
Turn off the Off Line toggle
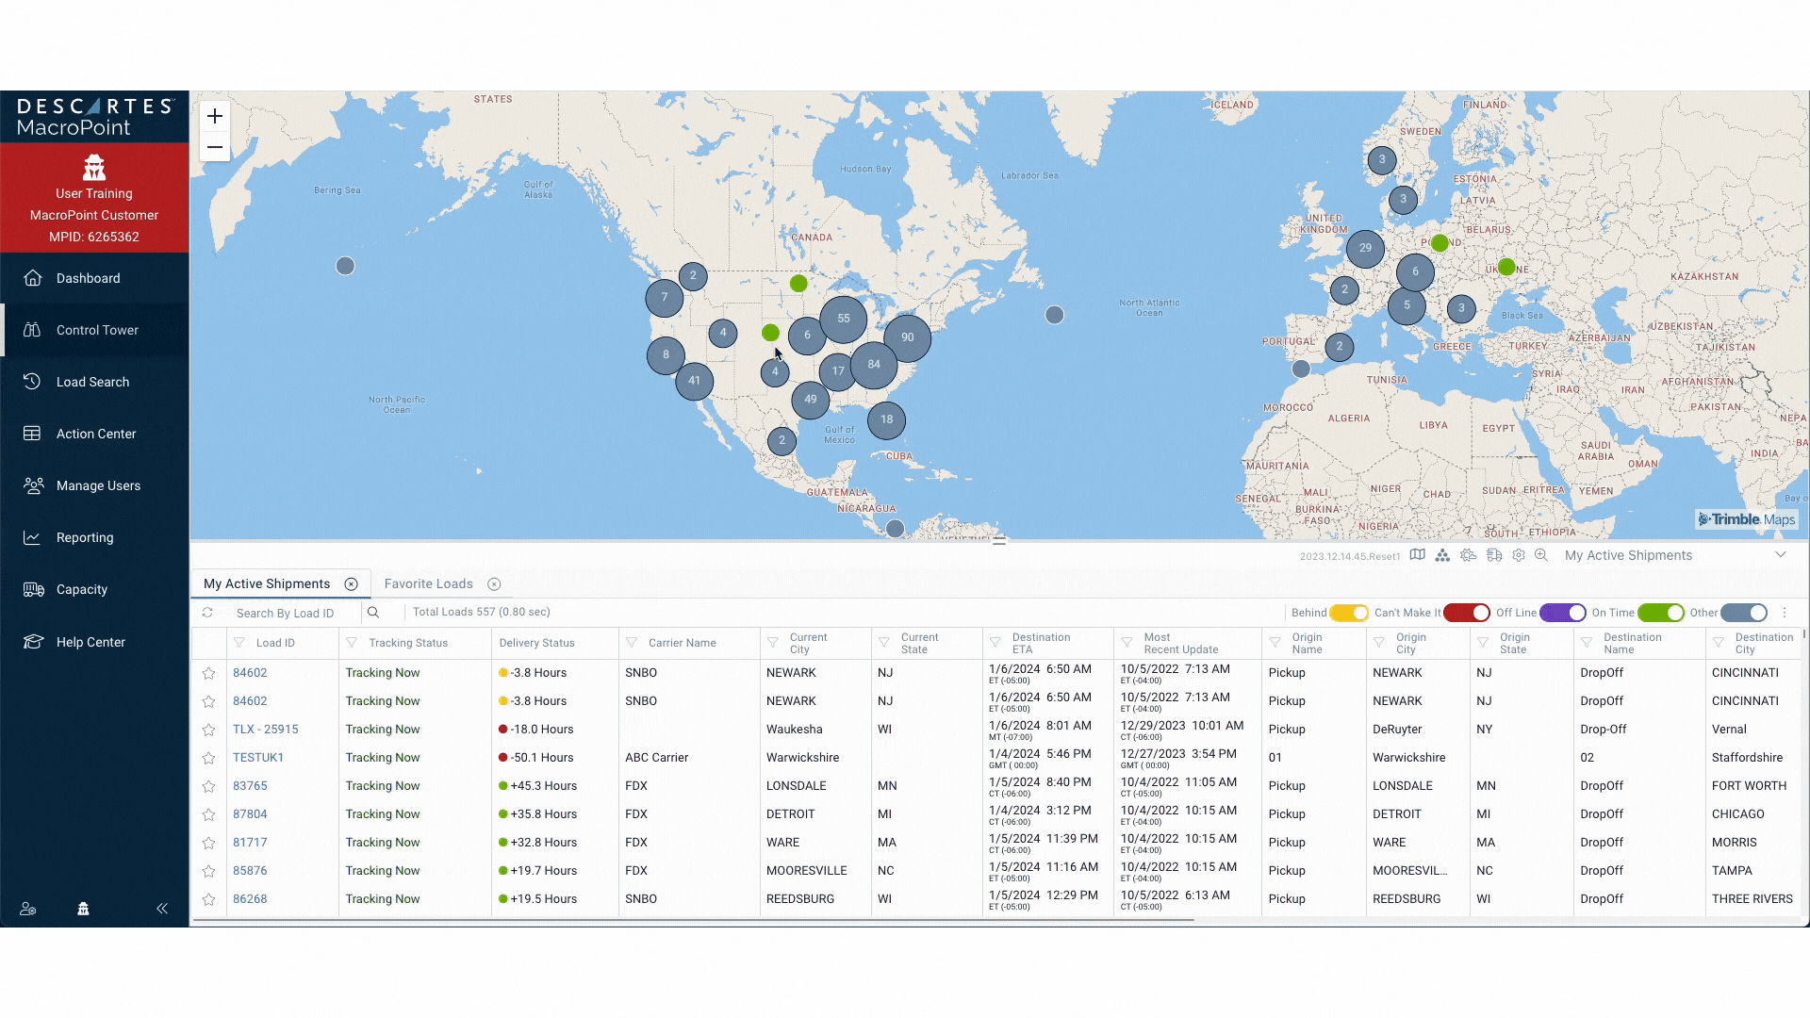(1563, 613)
